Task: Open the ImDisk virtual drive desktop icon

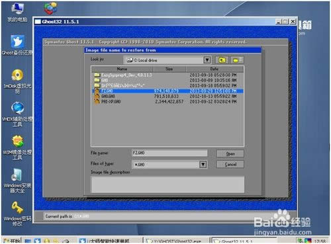Action: pos(17,81)
